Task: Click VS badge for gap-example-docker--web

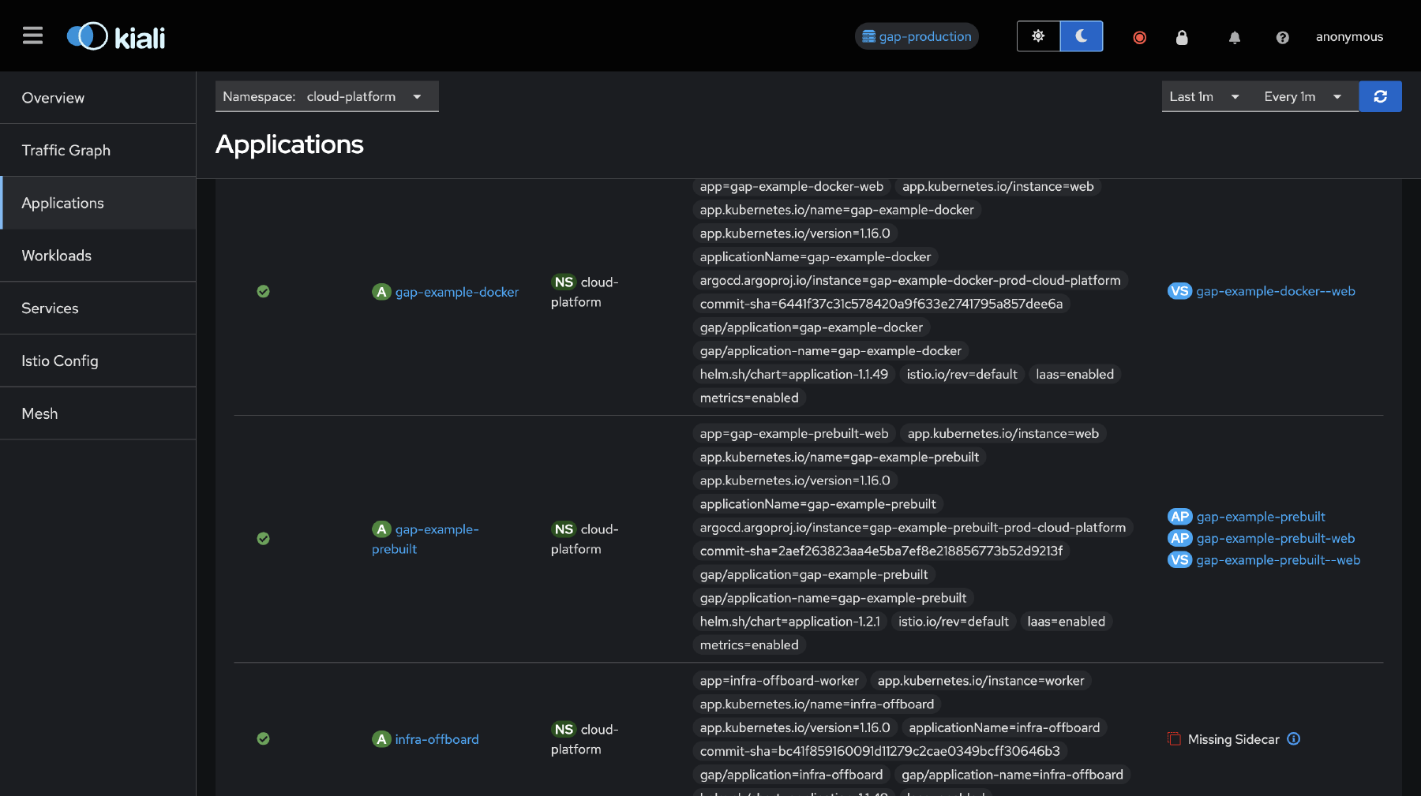Action: coord(1179,291)
